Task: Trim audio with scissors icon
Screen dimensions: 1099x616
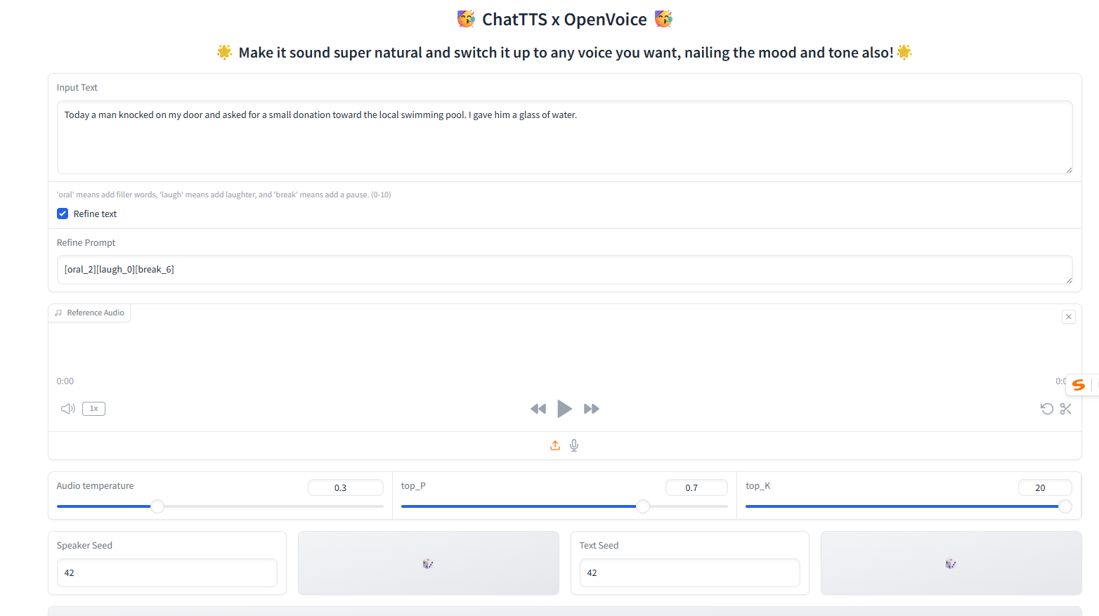Action: [x=1066, y=409]
